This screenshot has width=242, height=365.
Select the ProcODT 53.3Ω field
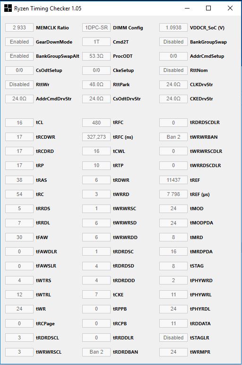(96, 56)
